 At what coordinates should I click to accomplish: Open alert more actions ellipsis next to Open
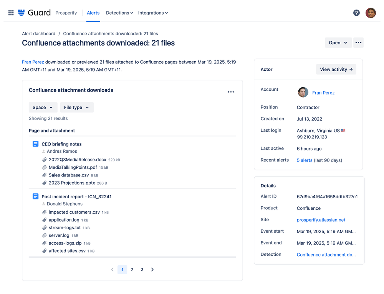point(358,42)
